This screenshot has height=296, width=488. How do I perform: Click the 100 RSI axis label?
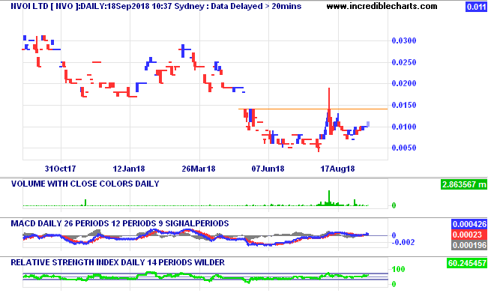click(398, 269)
